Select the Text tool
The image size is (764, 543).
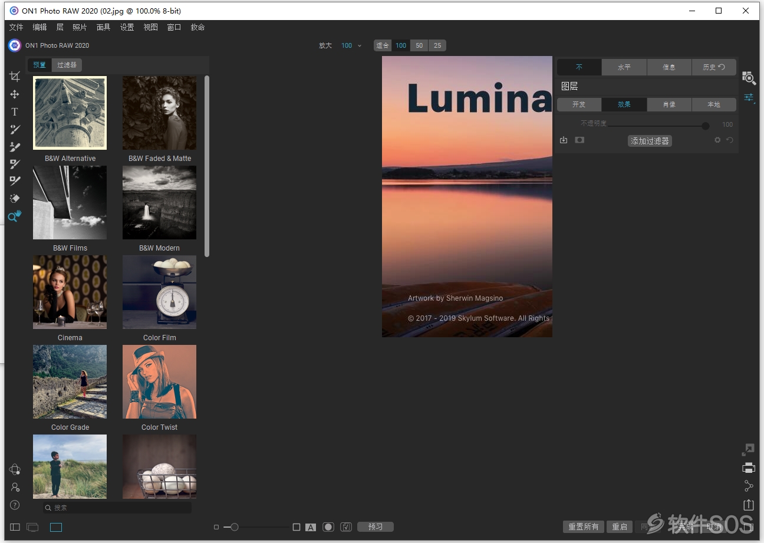click(x=15, y=111)
